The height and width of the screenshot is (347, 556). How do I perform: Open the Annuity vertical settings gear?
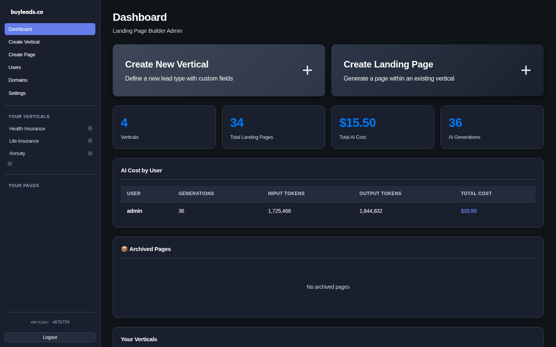90,153
